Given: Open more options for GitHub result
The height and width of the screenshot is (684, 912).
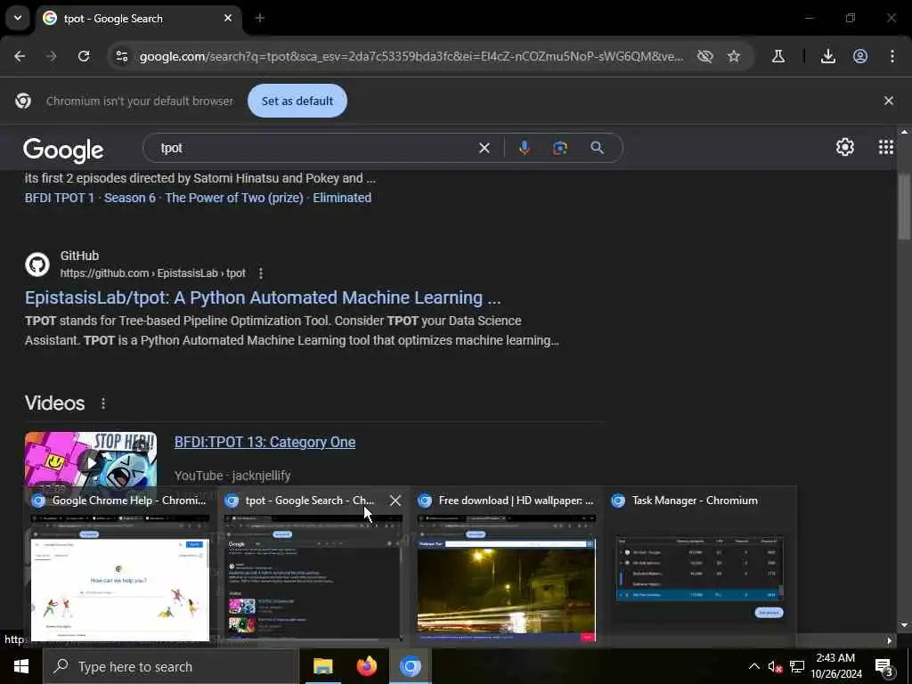Looking at the screenshot, I should coord(261,273).
